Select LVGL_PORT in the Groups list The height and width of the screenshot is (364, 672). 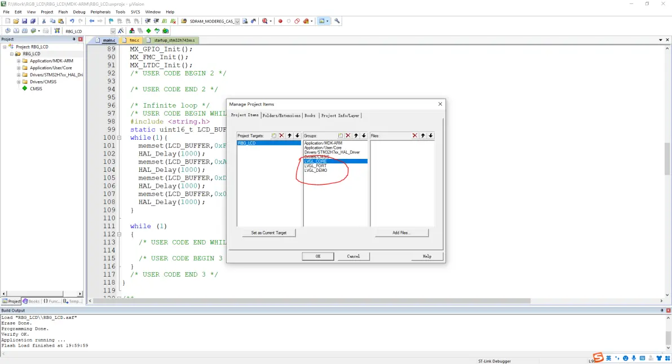coord(315,166)
